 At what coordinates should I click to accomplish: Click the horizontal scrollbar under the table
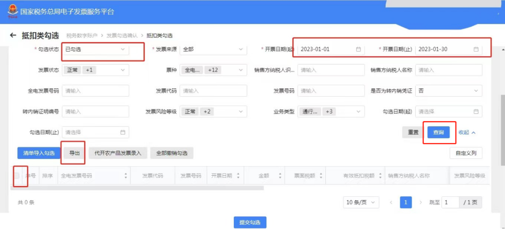coord(137,188)
